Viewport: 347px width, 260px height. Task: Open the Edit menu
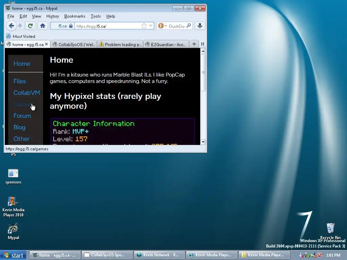[x=23, y=16]
